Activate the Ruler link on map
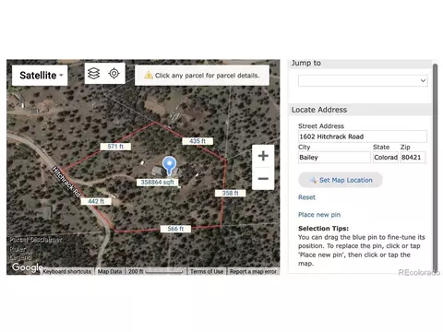443x332 pixels. (18, 249)
